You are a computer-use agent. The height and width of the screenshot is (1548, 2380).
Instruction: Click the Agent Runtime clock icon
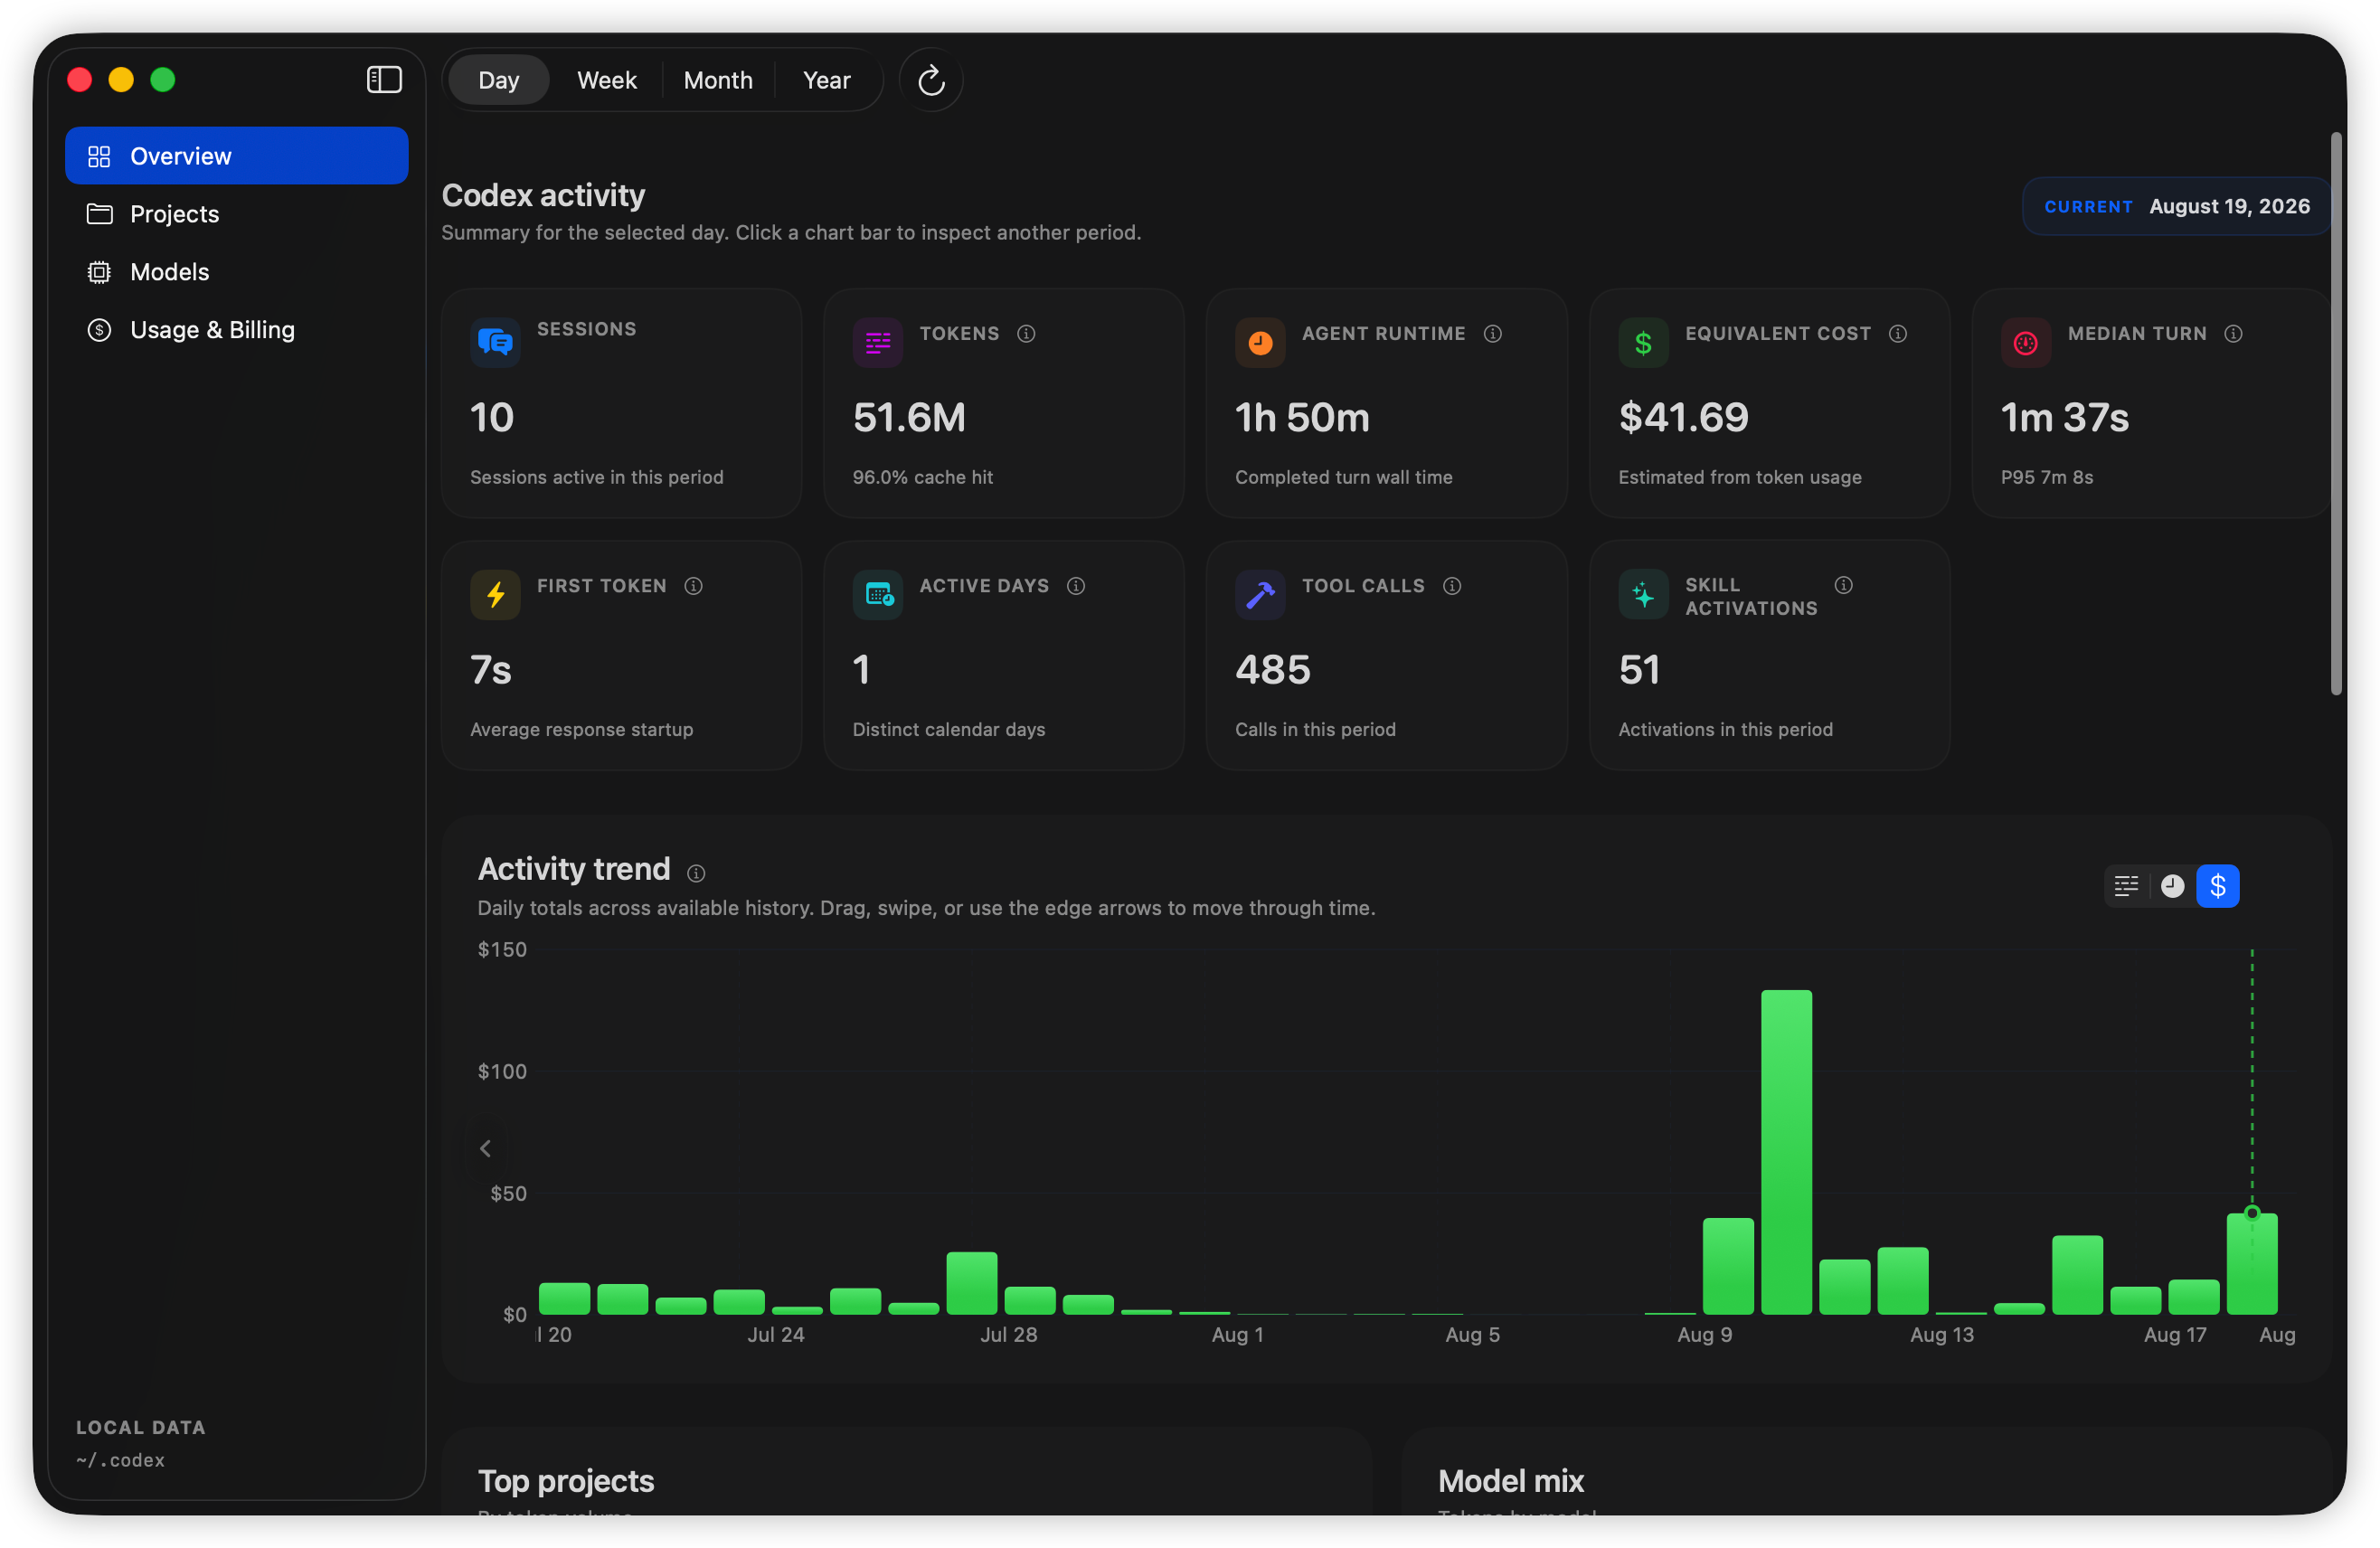point(1260,343)
